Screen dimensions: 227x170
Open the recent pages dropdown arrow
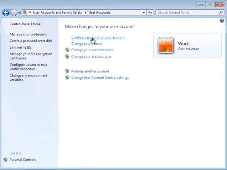click(20, 13)
